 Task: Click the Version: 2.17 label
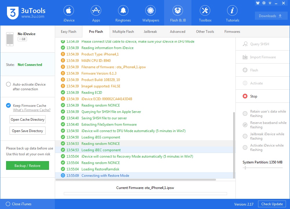244,204
